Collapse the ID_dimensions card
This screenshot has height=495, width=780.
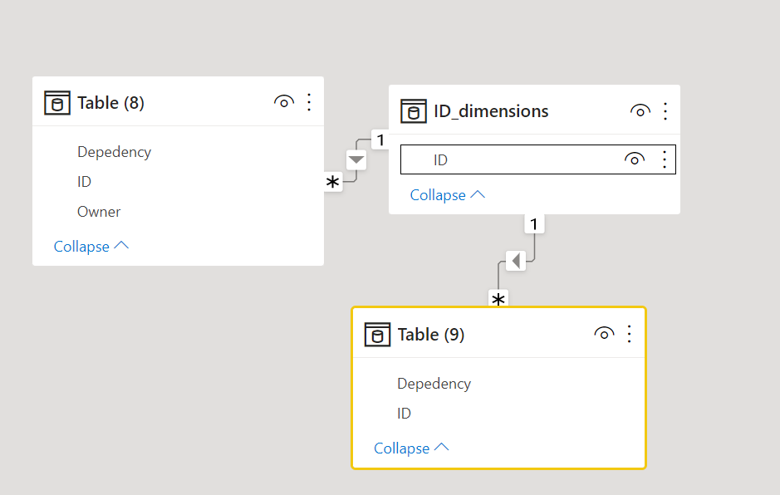447,194
